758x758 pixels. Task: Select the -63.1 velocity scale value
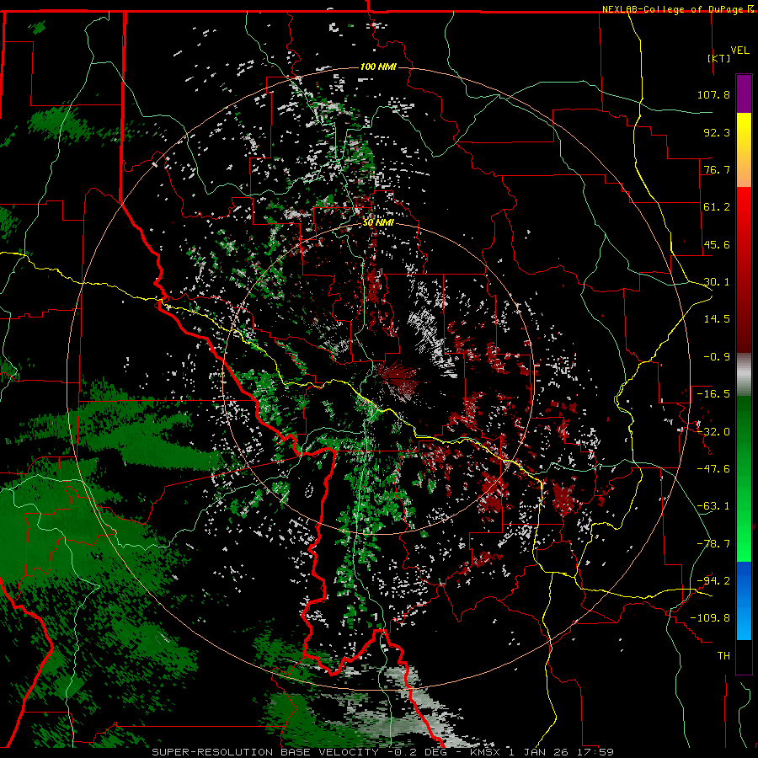point(713,506)
